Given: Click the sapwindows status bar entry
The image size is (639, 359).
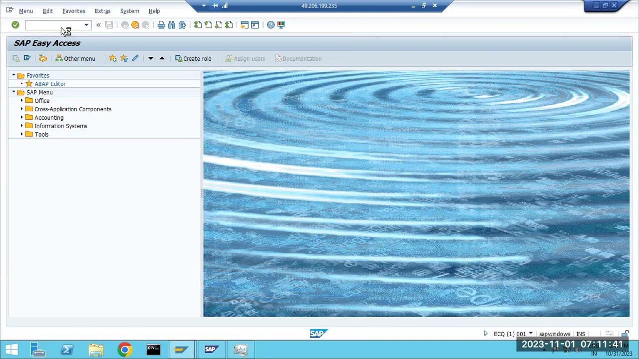Looking at the screenshot, I should pyautogui.click(x=555, y=334).
